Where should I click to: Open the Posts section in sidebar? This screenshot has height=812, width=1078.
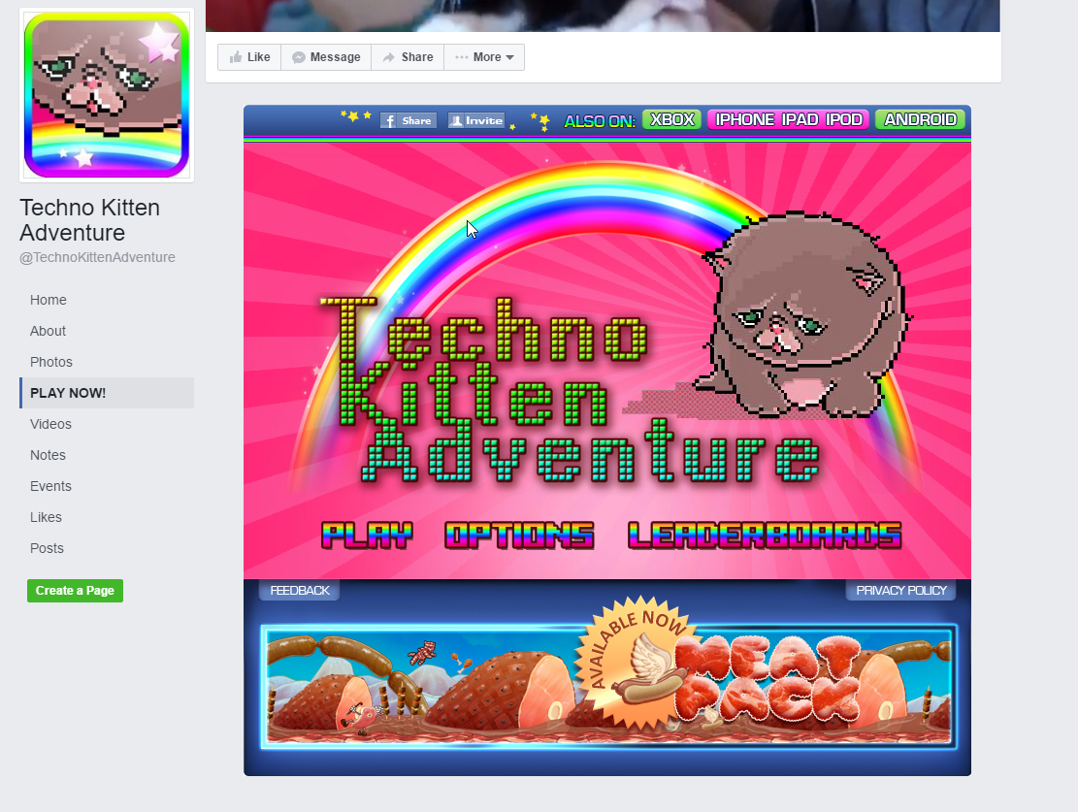click(x=47, y=548)
